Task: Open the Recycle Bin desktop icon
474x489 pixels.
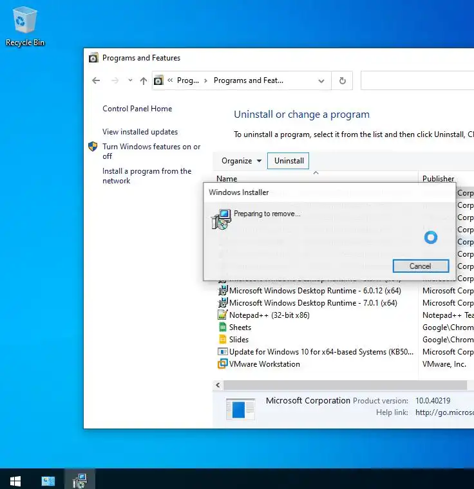Action: coord(24,26)
